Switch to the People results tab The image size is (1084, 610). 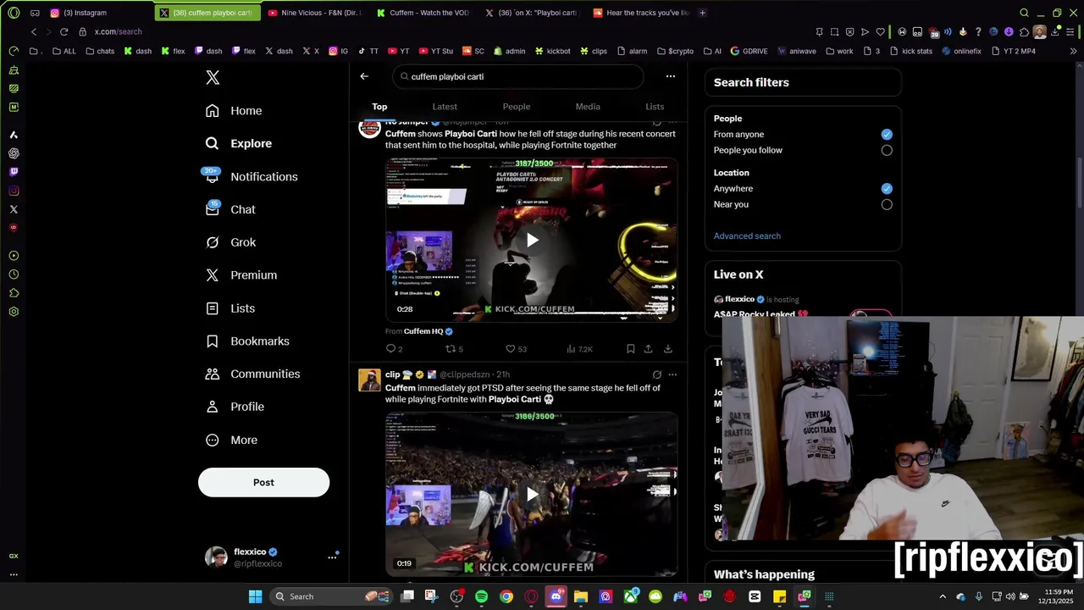coord(517,107)
